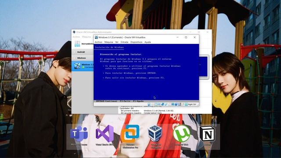Open uTorrent Web desktop shortcut
The width and height of the screenshot is (281, 158).
click(181, 136)
